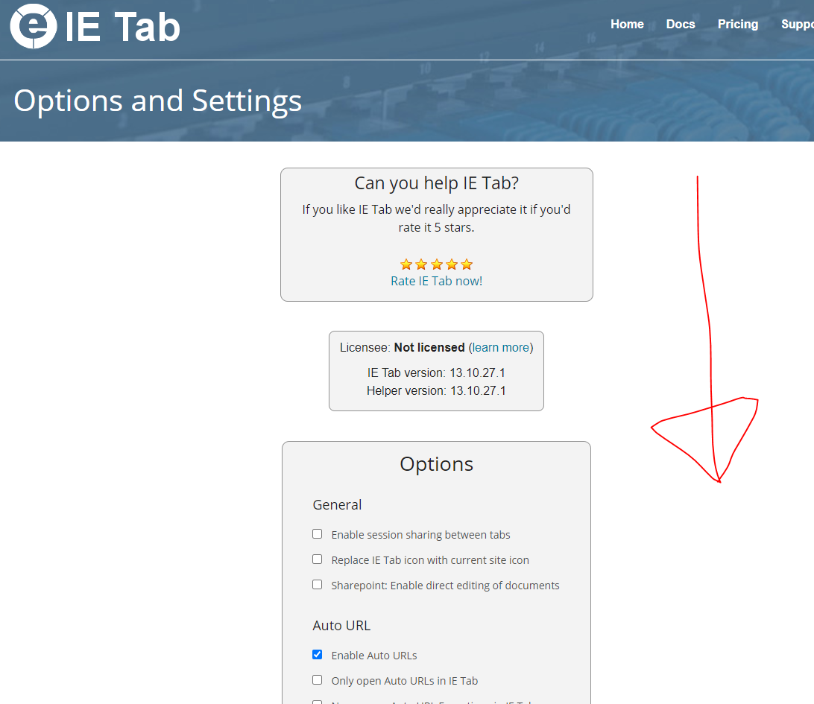The height and width of the screenshot is (704, 814).
Task: Click the 'Options and Settings' heading
Action: pyautogui.click(x=158, y=101)
